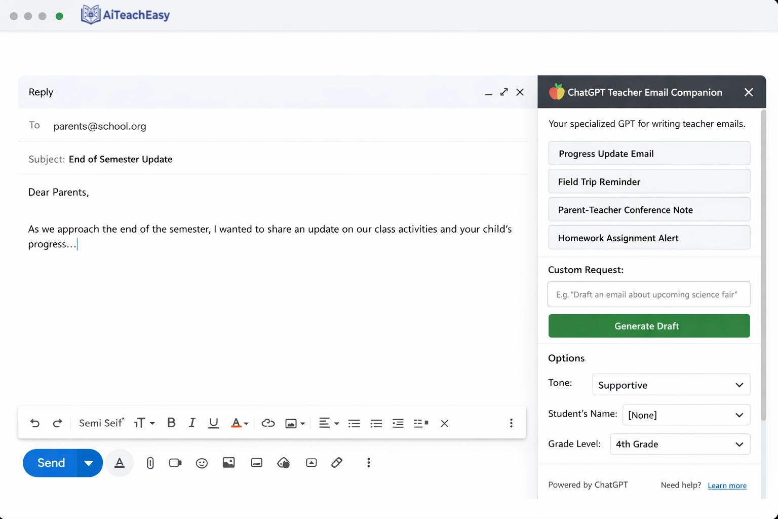Insert an emoji into the reply
This screenshot has width=778, height=519.
[202, 463]
